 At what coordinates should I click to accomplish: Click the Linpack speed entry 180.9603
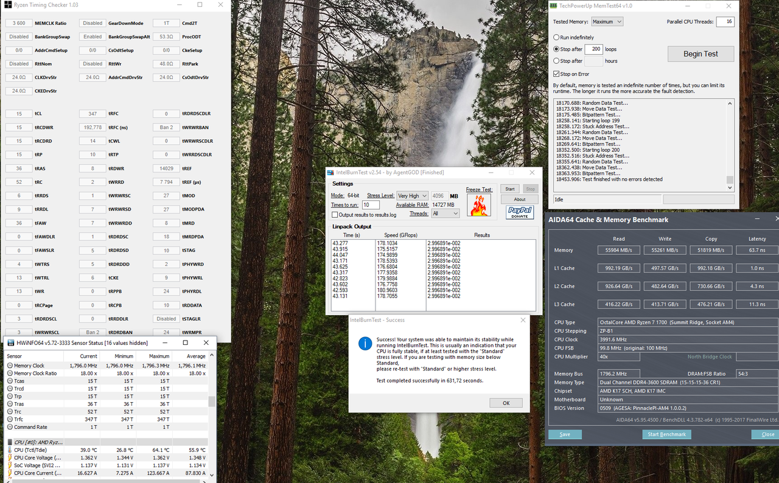387,290
